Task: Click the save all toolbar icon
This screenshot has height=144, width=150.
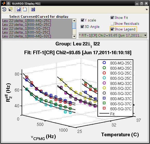Action: point(33,9)
